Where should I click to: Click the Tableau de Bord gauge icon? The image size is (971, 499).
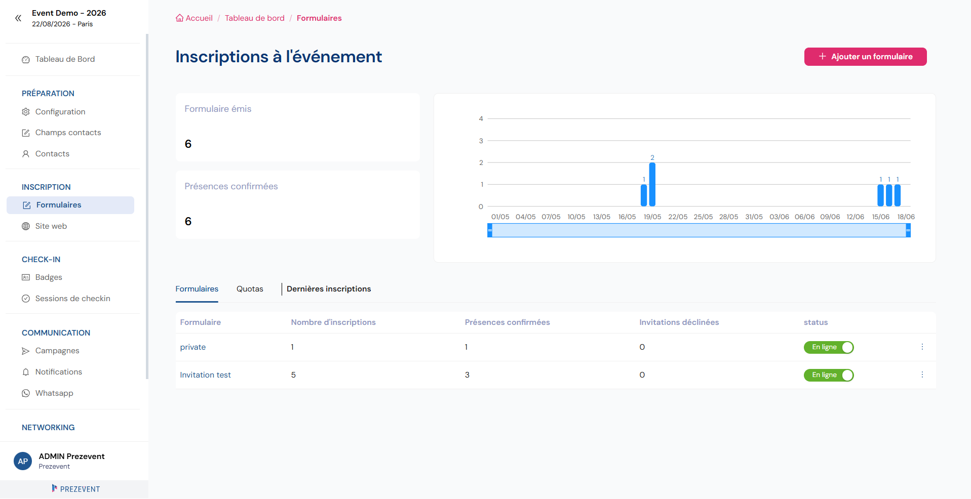point(26,60)
